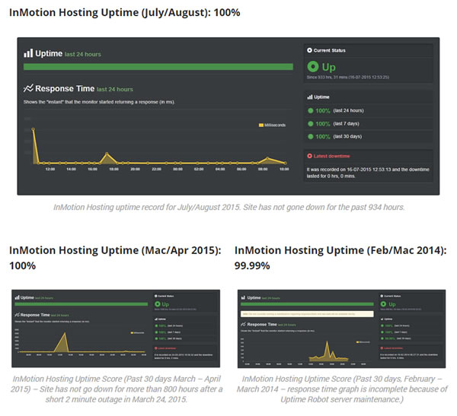Click the March – April 2015 caption text
Viewport: 457px width, 416px height.
click(117, 389)
